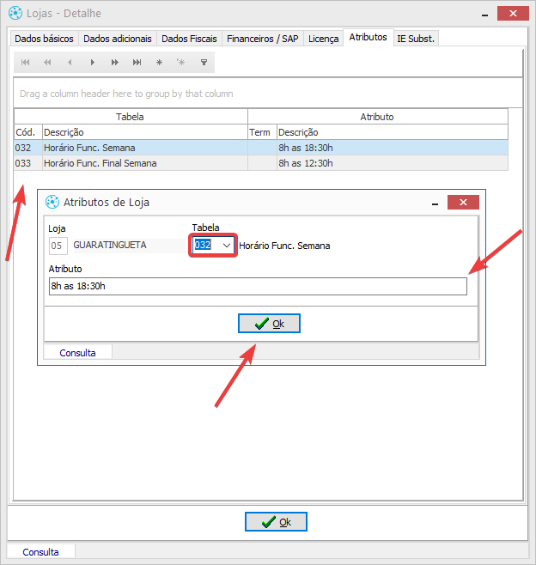This screenshot has height=565, width=536.
Task: Select the Financeiros / SAP tab
Action: [x=263, y=39]
